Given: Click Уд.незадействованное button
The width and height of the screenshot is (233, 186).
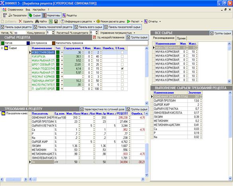Looking at the screenshot, I should coord(109,38).
